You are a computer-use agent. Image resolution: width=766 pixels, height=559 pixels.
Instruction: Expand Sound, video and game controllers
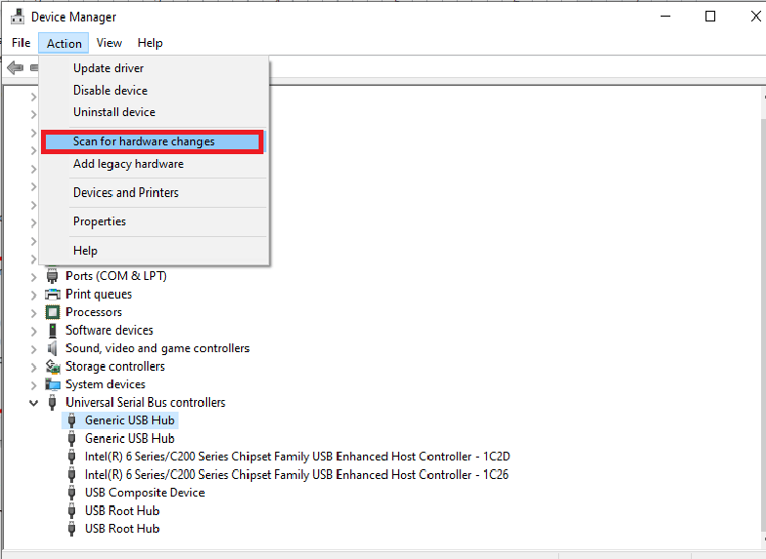34,349
